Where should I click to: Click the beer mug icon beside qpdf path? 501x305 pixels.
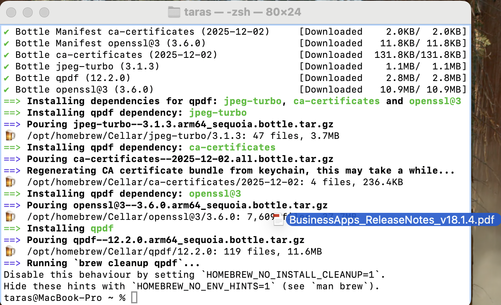(x=10, y=251)
